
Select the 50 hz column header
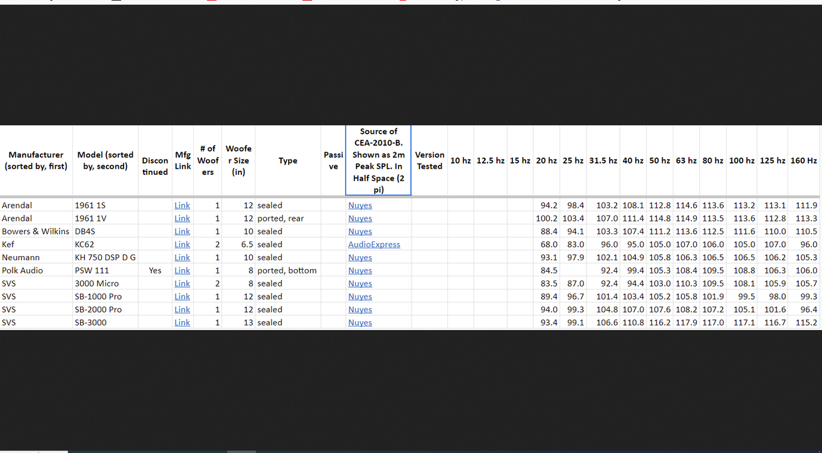tap(660, 161)
